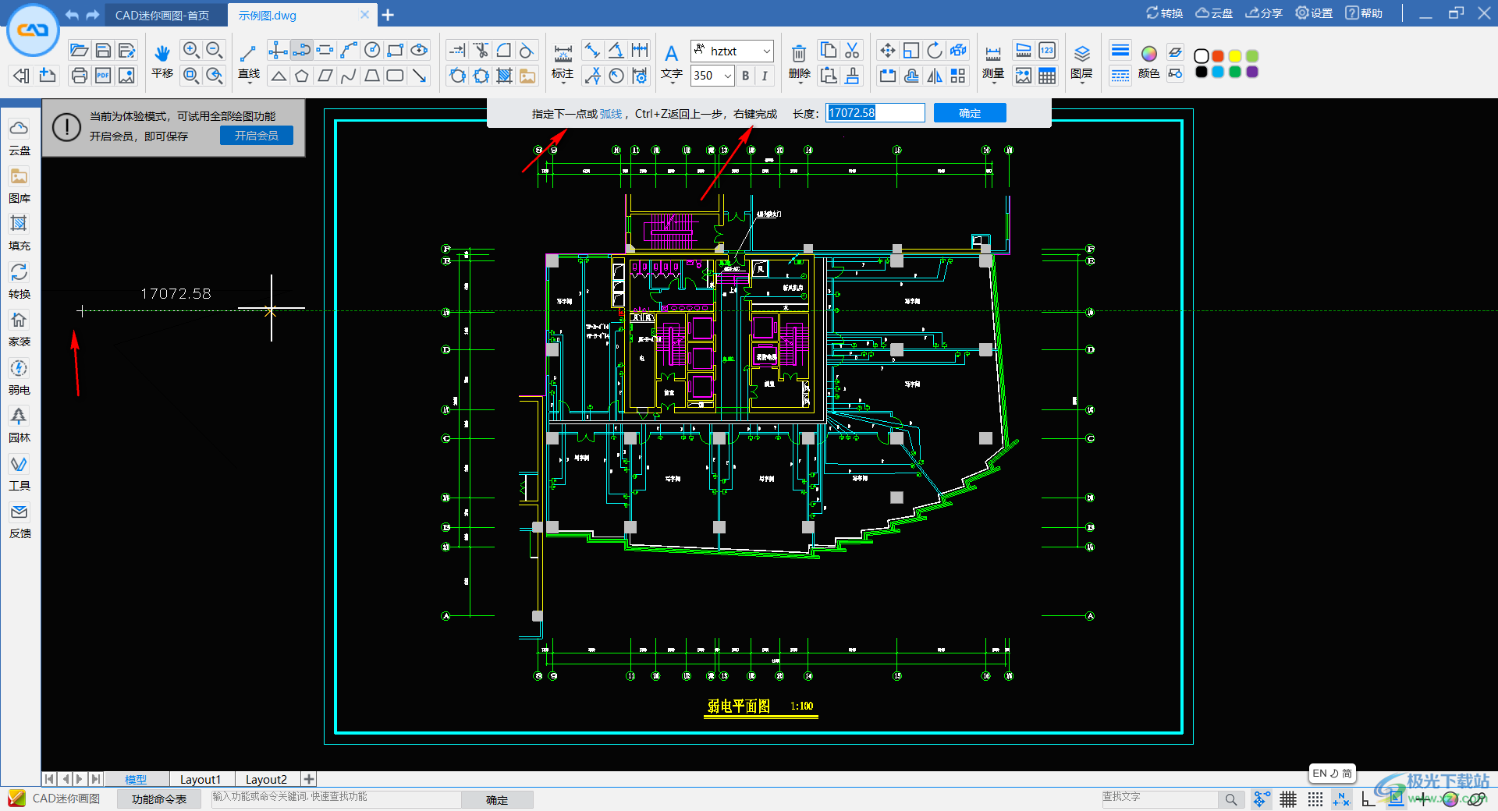Activate the 平移 pan hand tool
The image size is (1498, 811).
pos(162,61)
